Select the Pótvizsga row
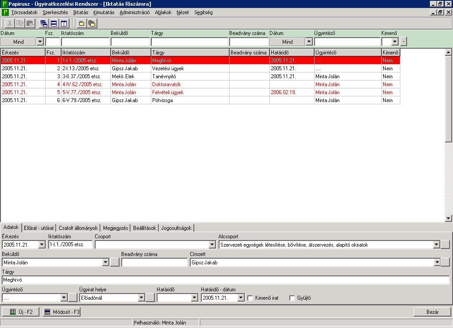 click(200, 100)
